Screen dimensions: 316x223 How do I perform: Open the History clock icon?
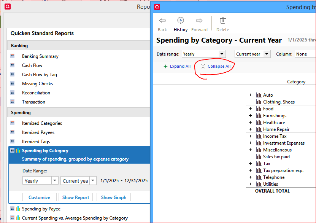[x=181, y=21]
